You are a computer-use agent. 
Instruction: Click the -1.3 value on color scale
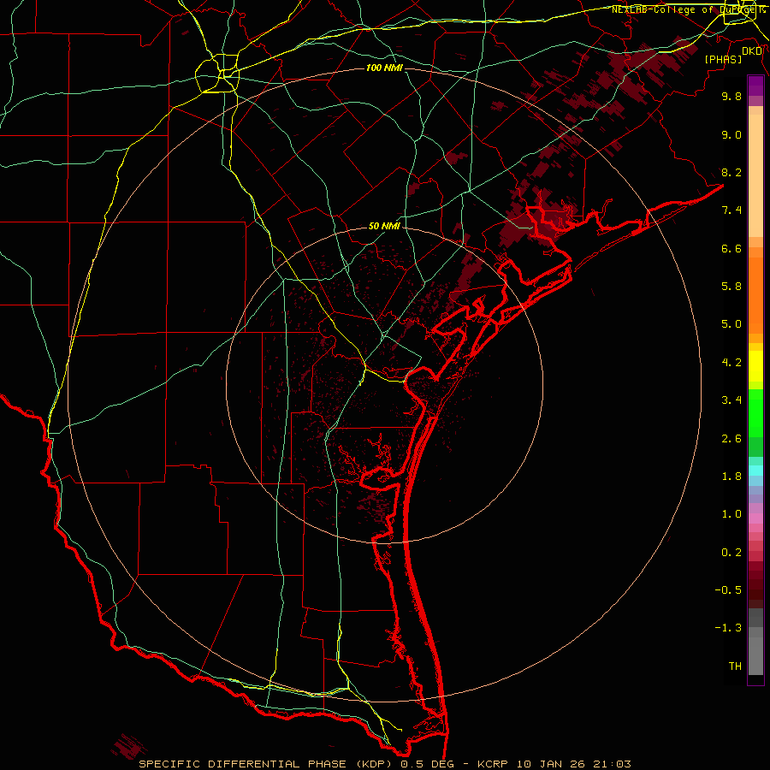[728, 628]
